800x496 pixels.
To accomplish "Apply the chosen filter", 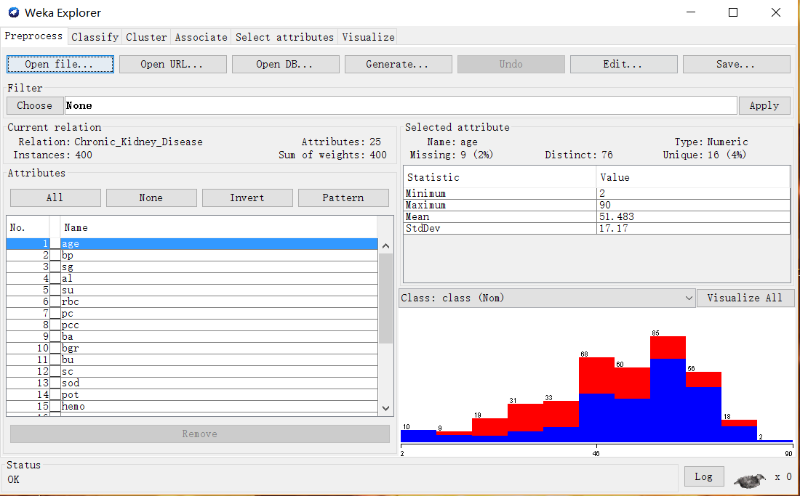I will tap(764, 105).
